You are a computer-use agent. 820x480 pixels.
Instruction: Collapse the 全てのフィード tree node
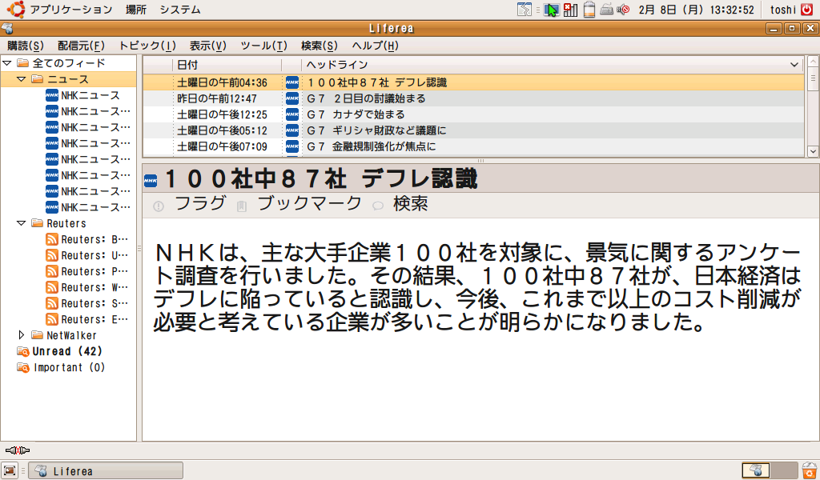(x=6, y=63)
